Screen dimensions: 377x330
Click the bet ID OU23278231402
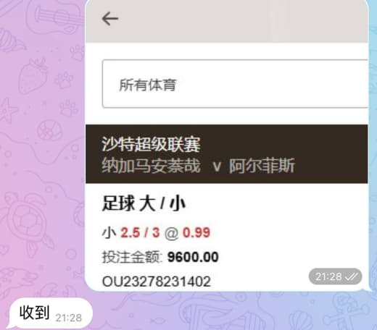click(x=157, y=282)
